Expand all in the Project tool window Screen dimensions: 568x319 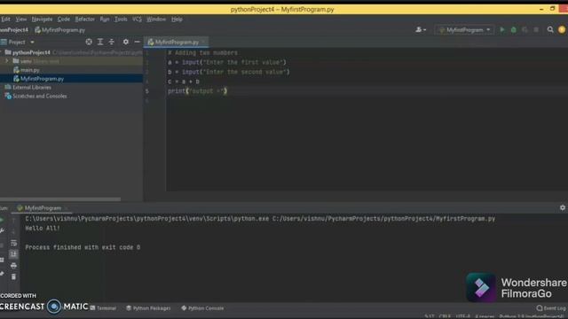coord(100,42)
